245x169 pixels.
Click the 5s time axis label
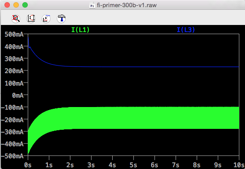[x=133, y=165]
